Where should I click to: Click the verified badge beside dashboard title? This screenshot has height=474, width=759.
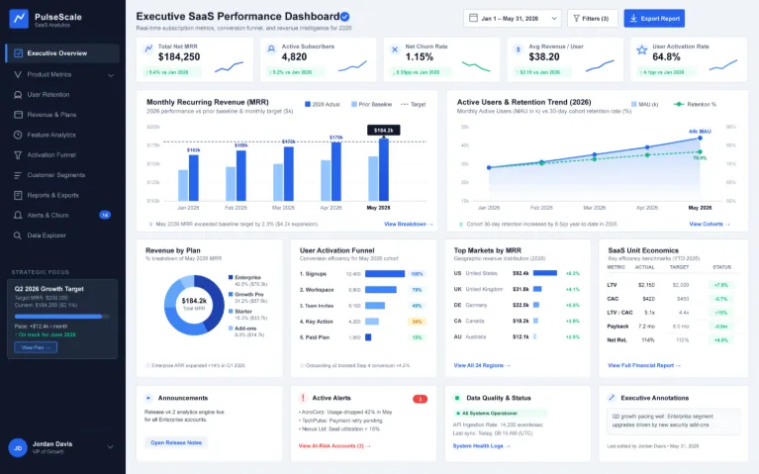pyautogui.click(x=344, y=17)
